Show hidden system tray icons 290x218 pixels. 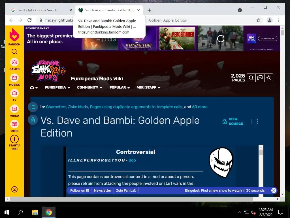(x=240, y=212)
